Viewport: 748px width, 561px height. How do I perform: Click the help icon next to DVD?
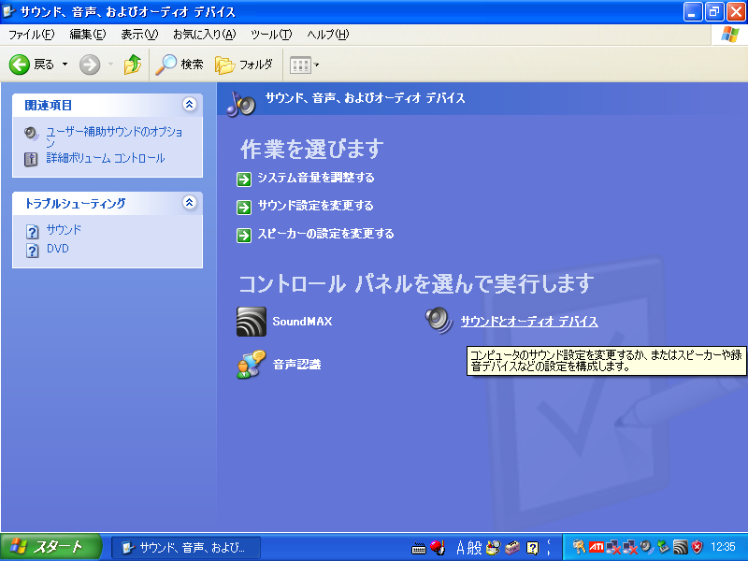point(32,251)
